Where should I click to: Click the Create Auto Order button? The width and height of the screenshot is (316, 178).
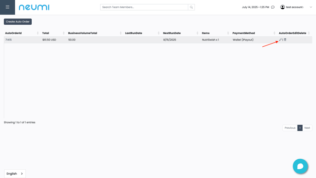coord(18,22)
